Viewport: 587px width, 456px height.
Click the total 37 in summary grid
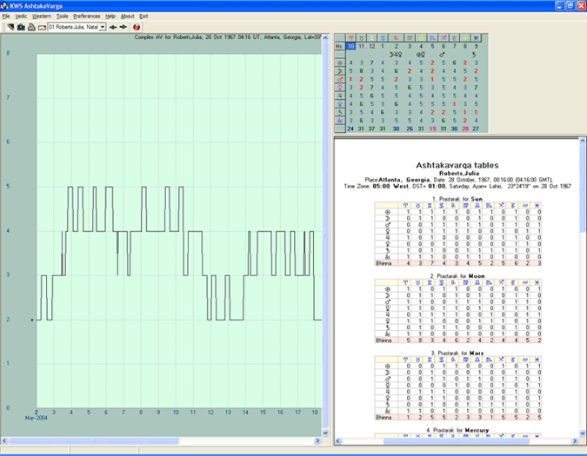click(x=371, y=129)
